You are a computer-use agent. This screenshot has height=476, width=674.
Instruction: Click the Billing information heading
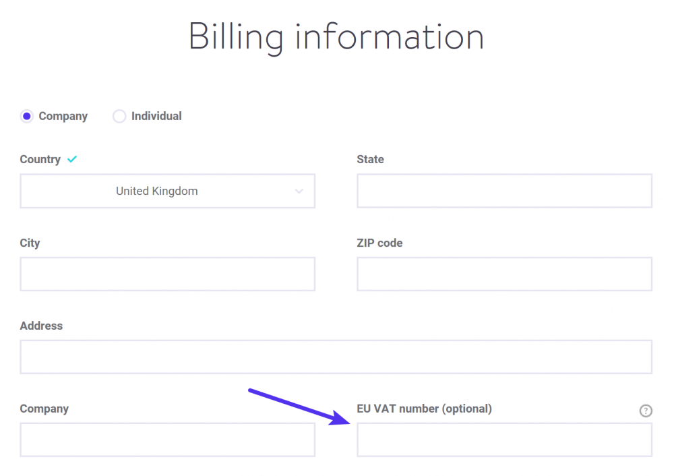point(337,37)
